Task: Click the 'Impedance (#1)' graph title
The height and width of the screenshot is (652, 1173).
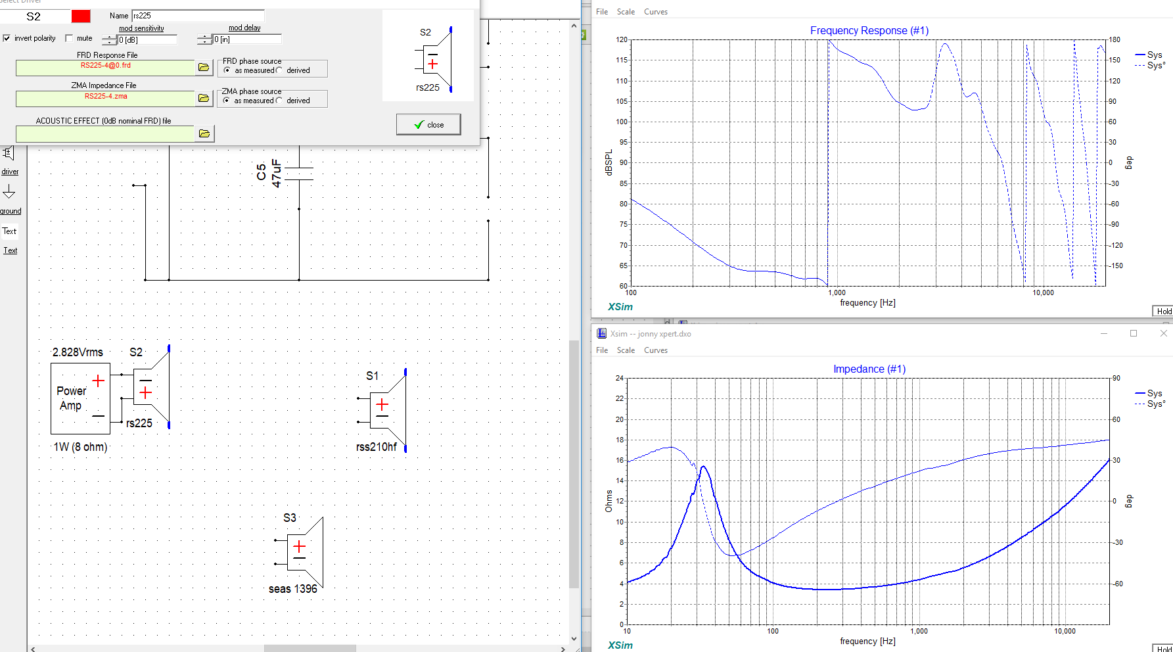Action: 869,369
